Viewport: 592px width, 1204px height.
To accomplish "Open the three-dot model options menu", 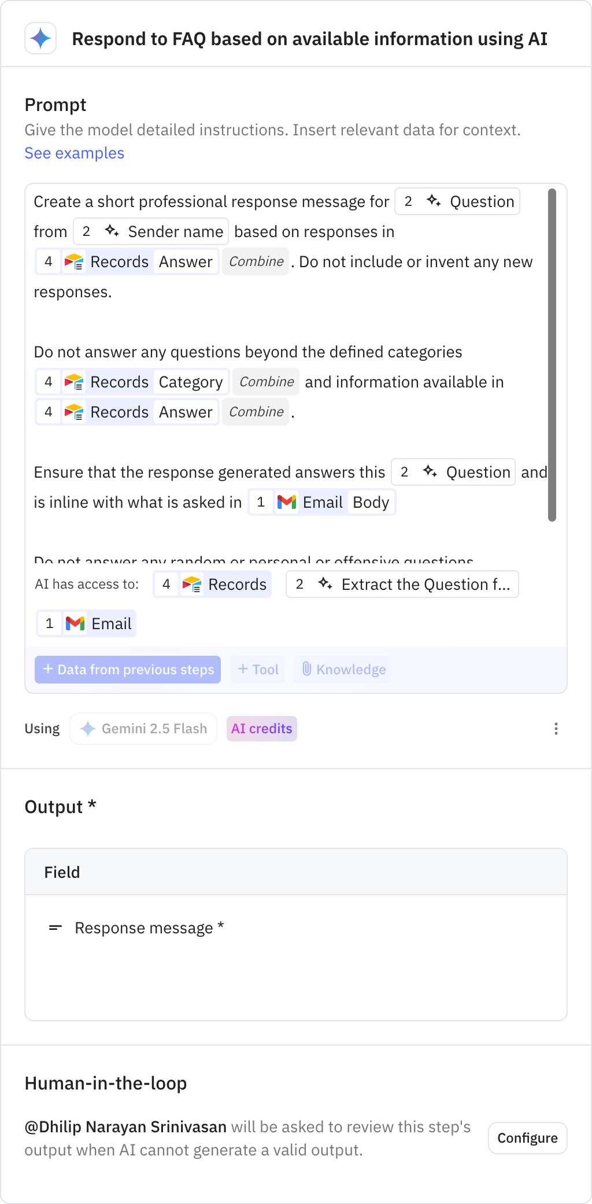I will tap(556, 729).
